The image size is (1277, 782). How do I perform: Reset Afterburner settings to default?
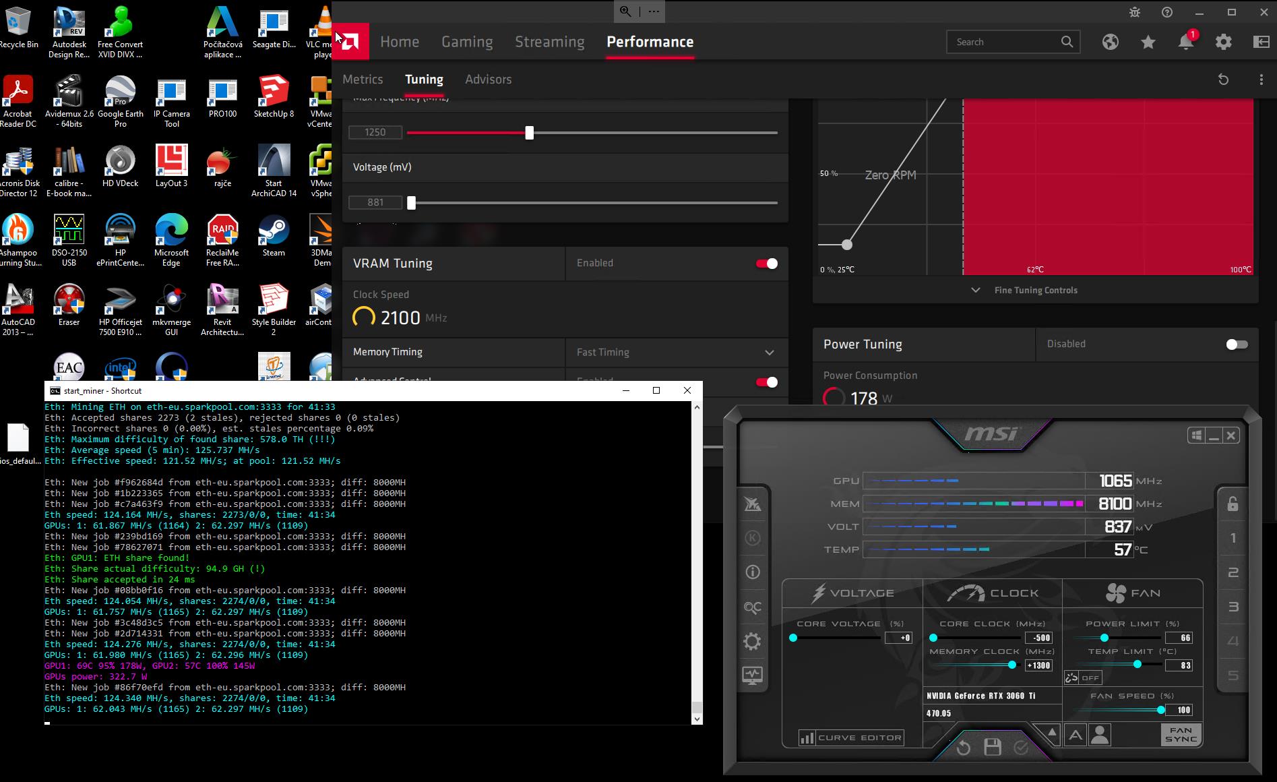click(x=963, y=747)
